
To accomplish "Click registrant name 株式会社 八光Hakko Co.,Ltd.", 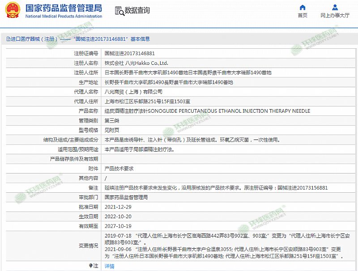I will point(136,63).
